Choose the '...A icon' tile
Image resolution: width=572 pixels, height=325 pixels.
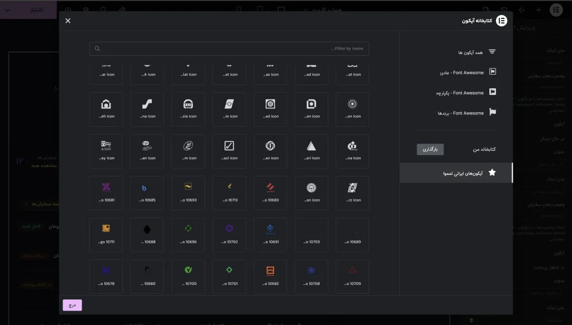coord(147,74)
